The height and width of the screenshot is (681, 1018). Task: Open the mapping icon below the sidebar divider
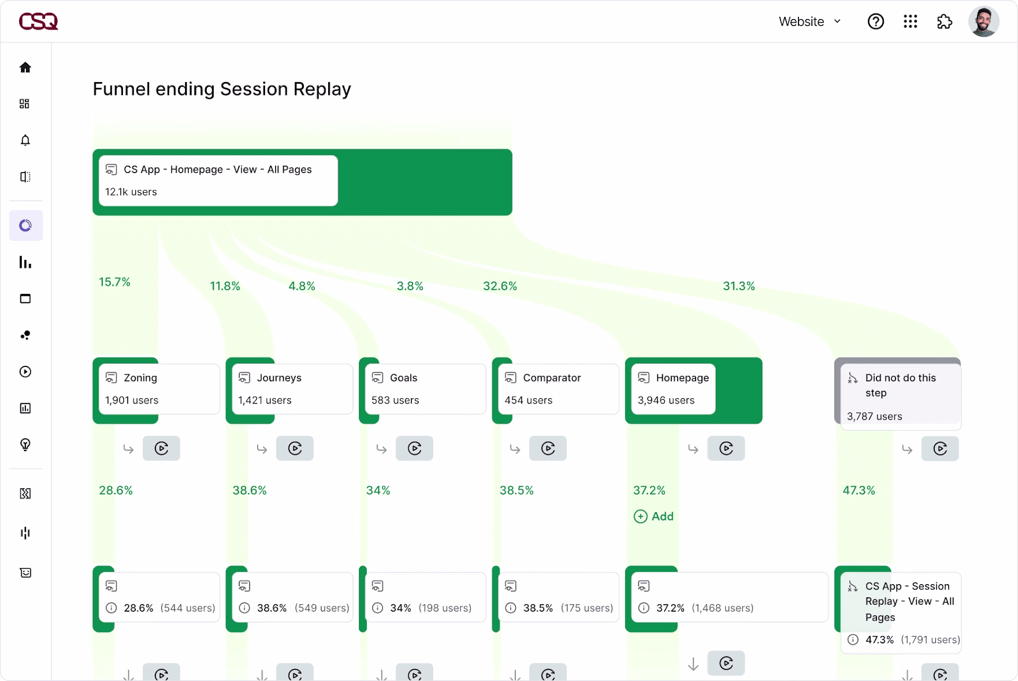pyautogui.click(x=25, y=494)
